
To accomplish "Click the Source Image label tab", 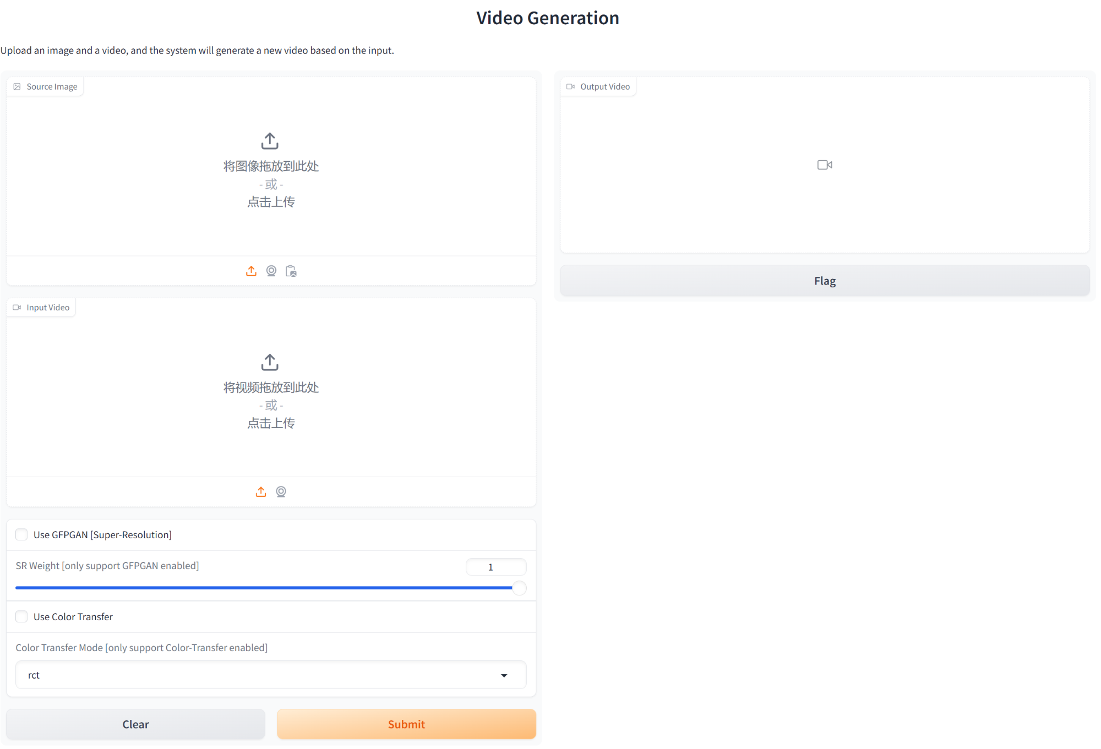I will click(x=46, y=86).
